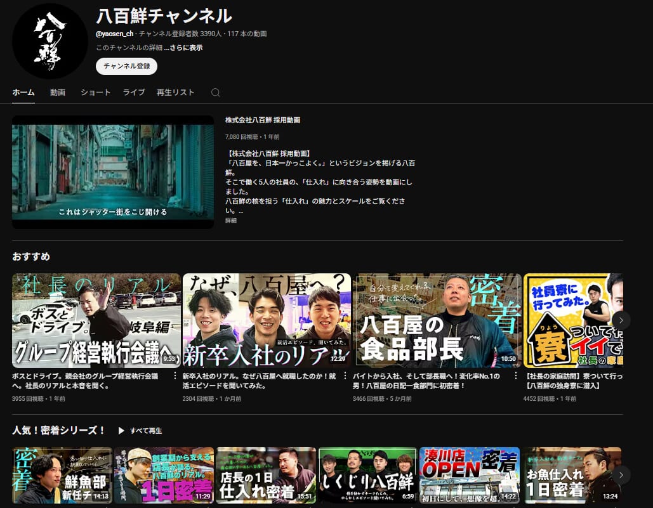Expand channel details with ...さらに表示

(x=183, y=48)
